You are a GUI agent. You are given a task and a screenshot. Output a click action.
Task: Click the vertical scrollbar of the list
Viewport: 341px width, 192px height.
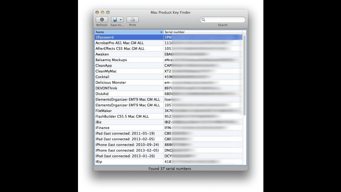245,75
